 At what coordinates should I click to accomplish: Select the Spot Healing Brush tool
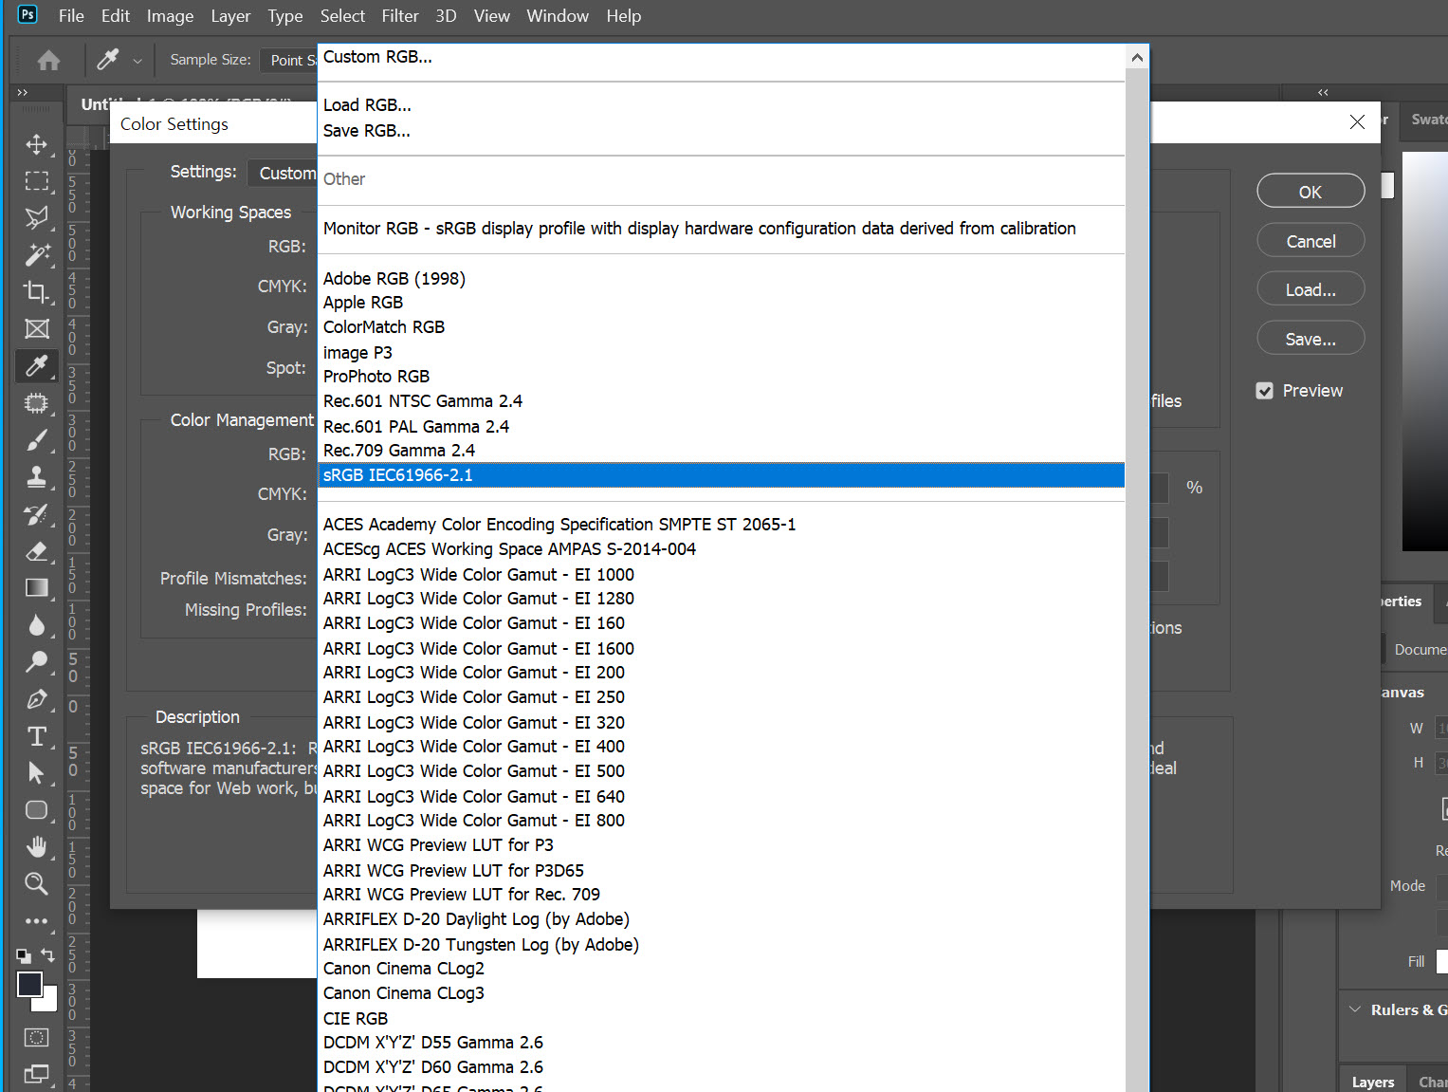pos(36,403)
